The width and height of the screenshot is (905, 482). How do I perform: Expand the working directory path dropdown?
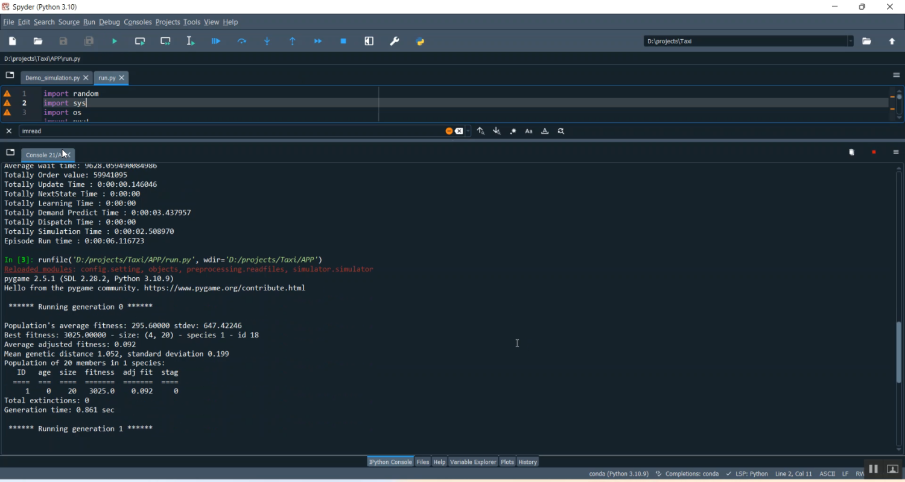851,42
